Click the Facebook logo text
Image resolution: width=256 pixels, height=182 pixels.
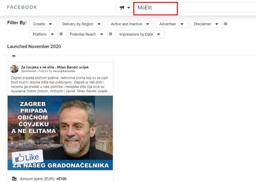tap(22, 7)
